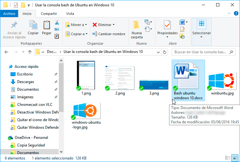Open the Copiar a dropdown
This screenshot has width=240, height=162.
point(77,34)
